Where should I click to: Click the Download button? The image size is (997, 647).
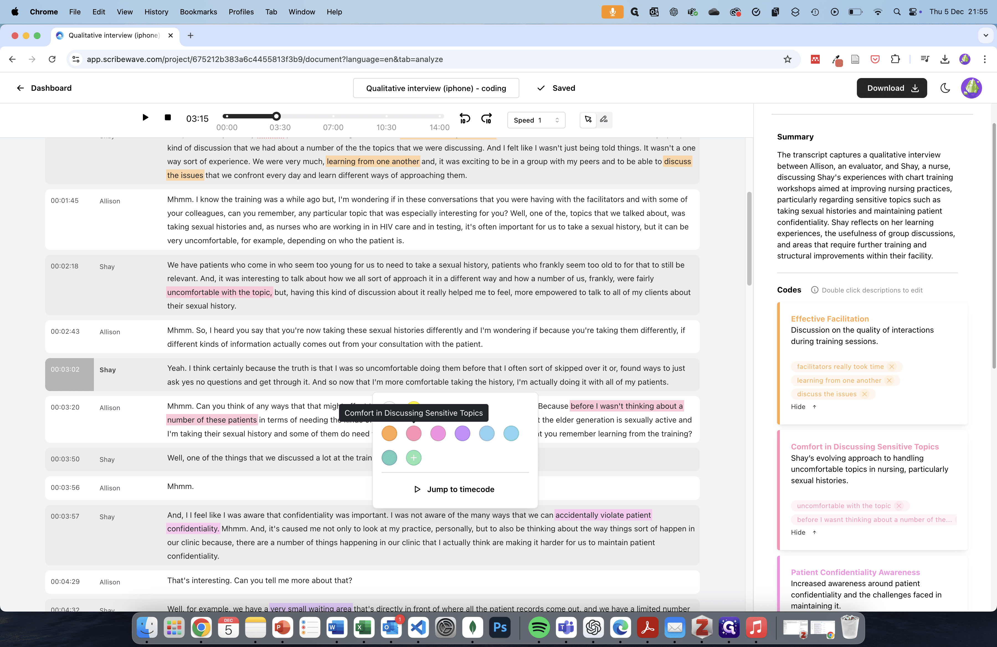click(x=891, y=88)
